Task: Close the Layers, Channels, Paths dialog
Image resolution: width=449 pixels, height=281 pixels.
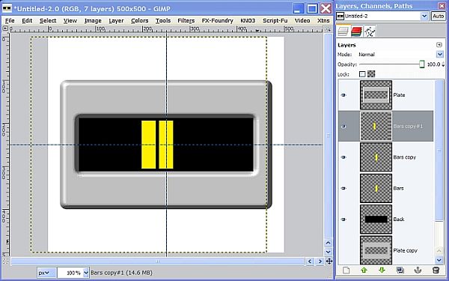Action: click(x=442, y=5)
